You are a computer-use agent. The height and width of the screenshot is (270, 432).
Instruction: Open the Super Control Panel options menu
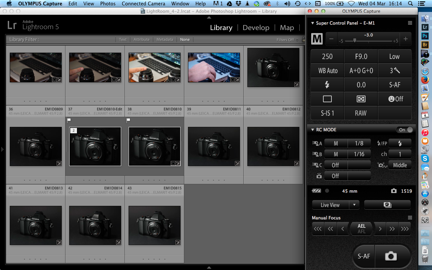[410, 23]
